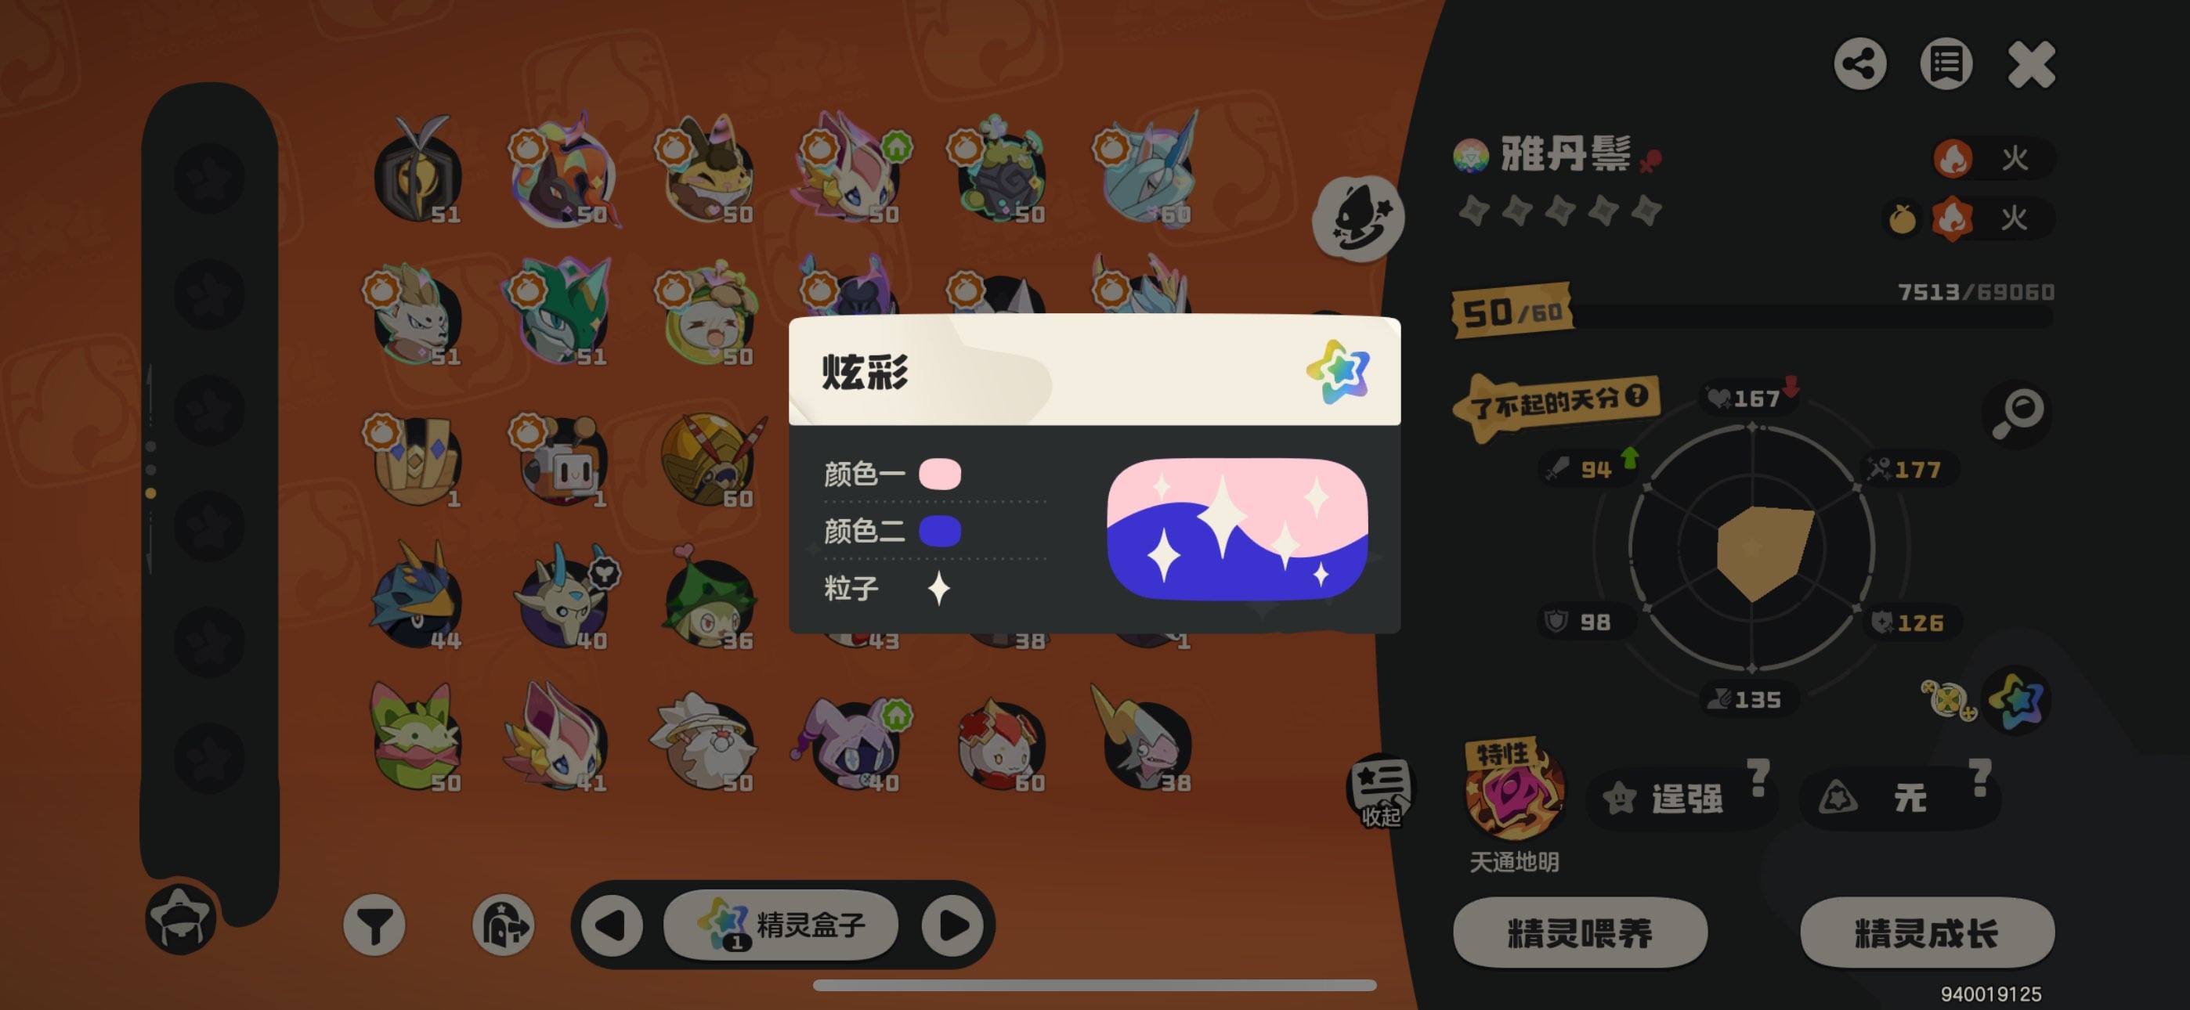Close the sprite panel with X
The image size is (2190, 1010).
click(x=2031, y=63)
